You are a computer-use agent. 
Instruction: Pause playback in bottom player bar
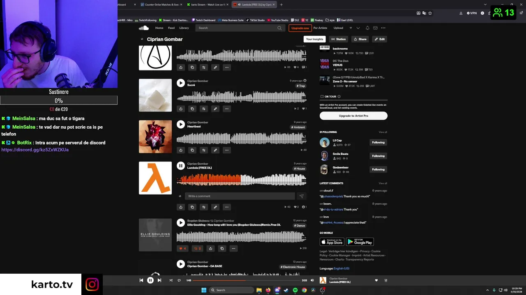tap(150, 280)
